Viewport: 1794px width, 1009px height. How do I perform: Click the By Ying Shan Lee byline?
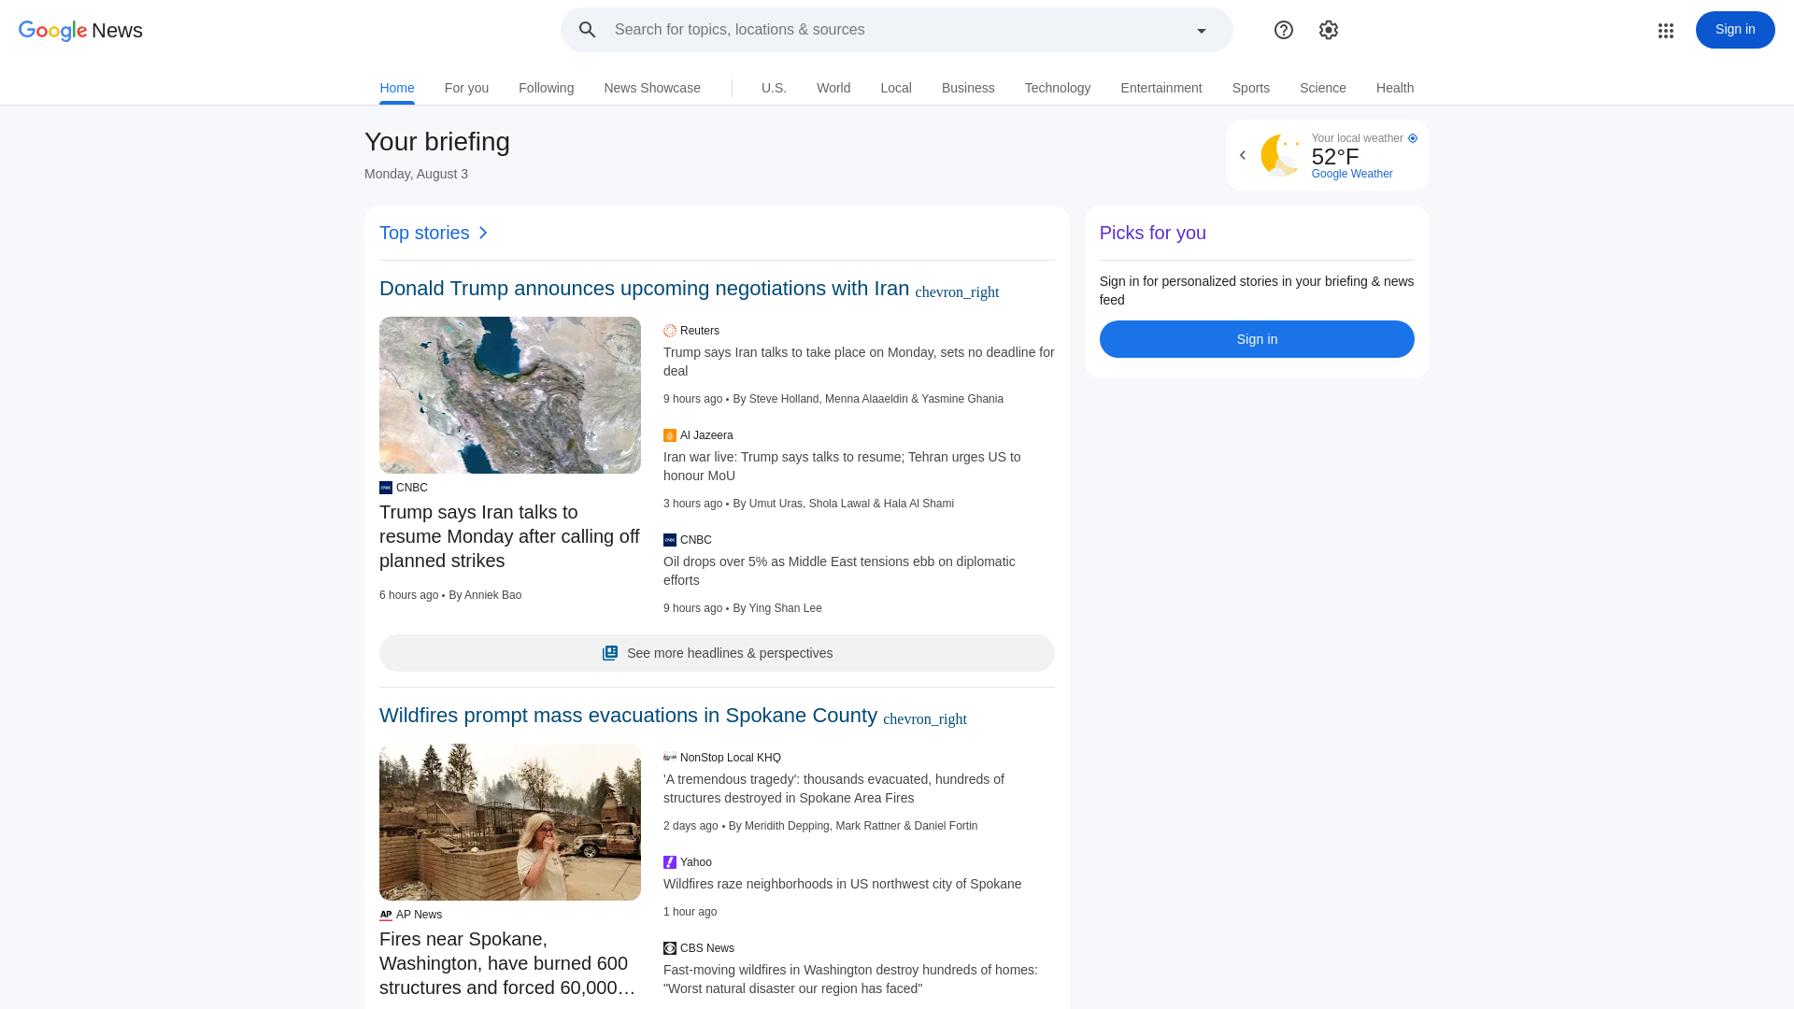777,608
